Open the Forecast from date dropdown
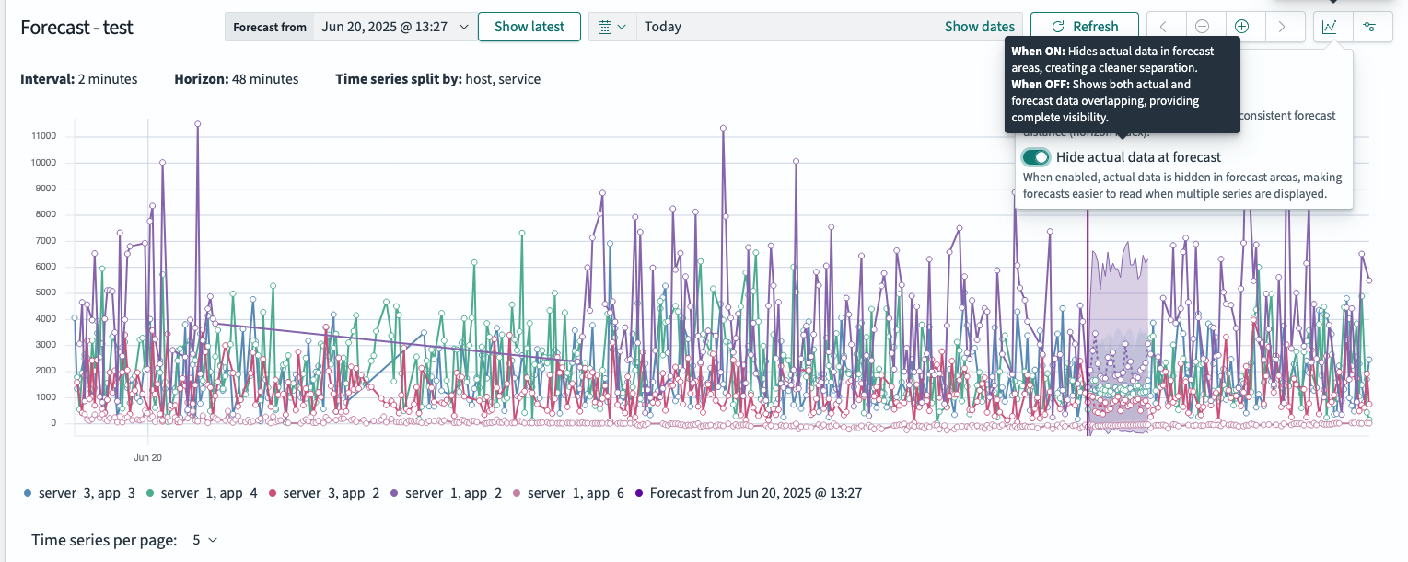1408x562 pixels. click(394, 27)
